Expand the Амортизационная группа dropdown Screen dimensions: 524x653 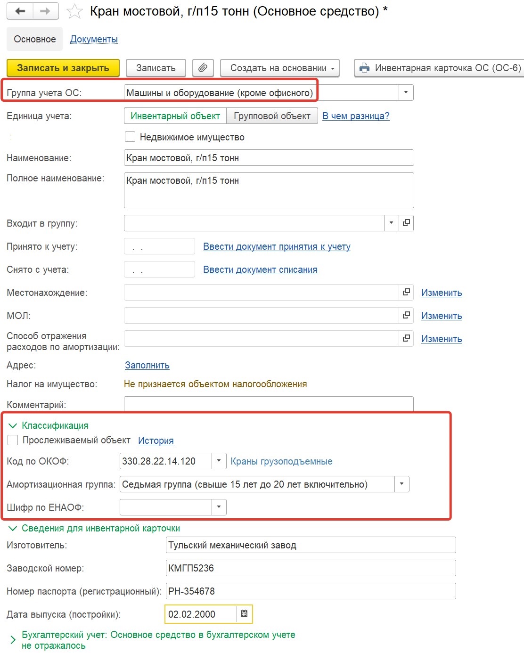[401, 484]
